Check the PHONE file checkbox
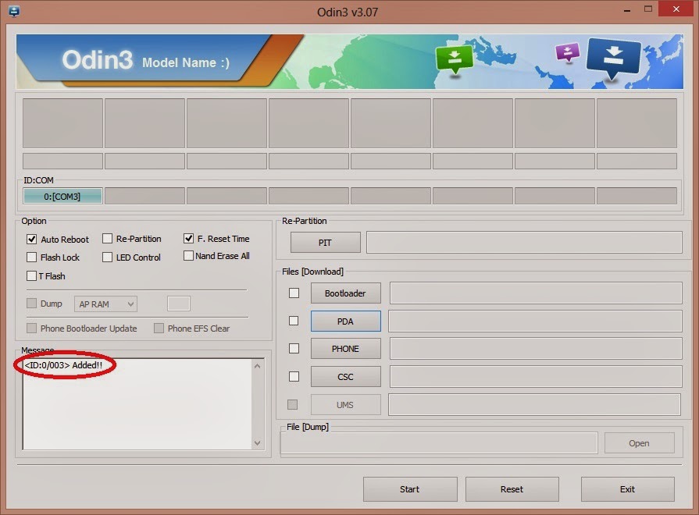Screen dimensions: 699x515 click(x=294, y=348)
